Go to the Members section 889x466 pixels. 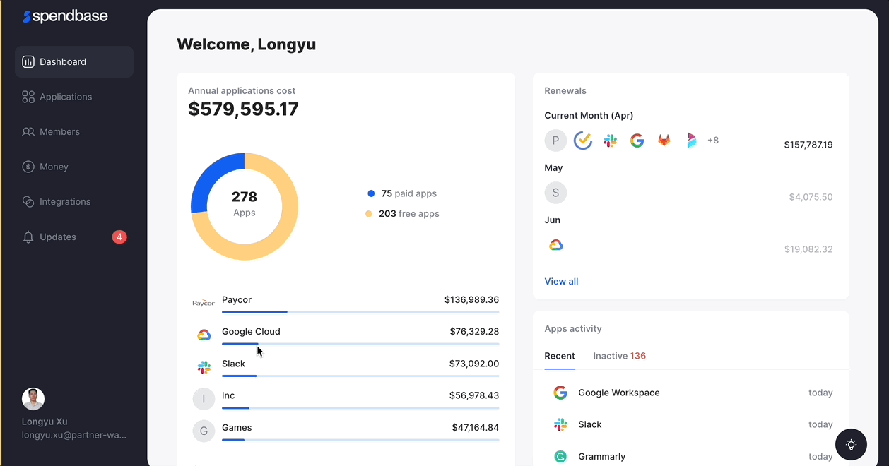59,132
